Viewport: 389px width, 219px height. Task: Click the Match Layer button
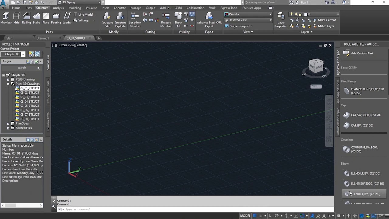(323, 26)
